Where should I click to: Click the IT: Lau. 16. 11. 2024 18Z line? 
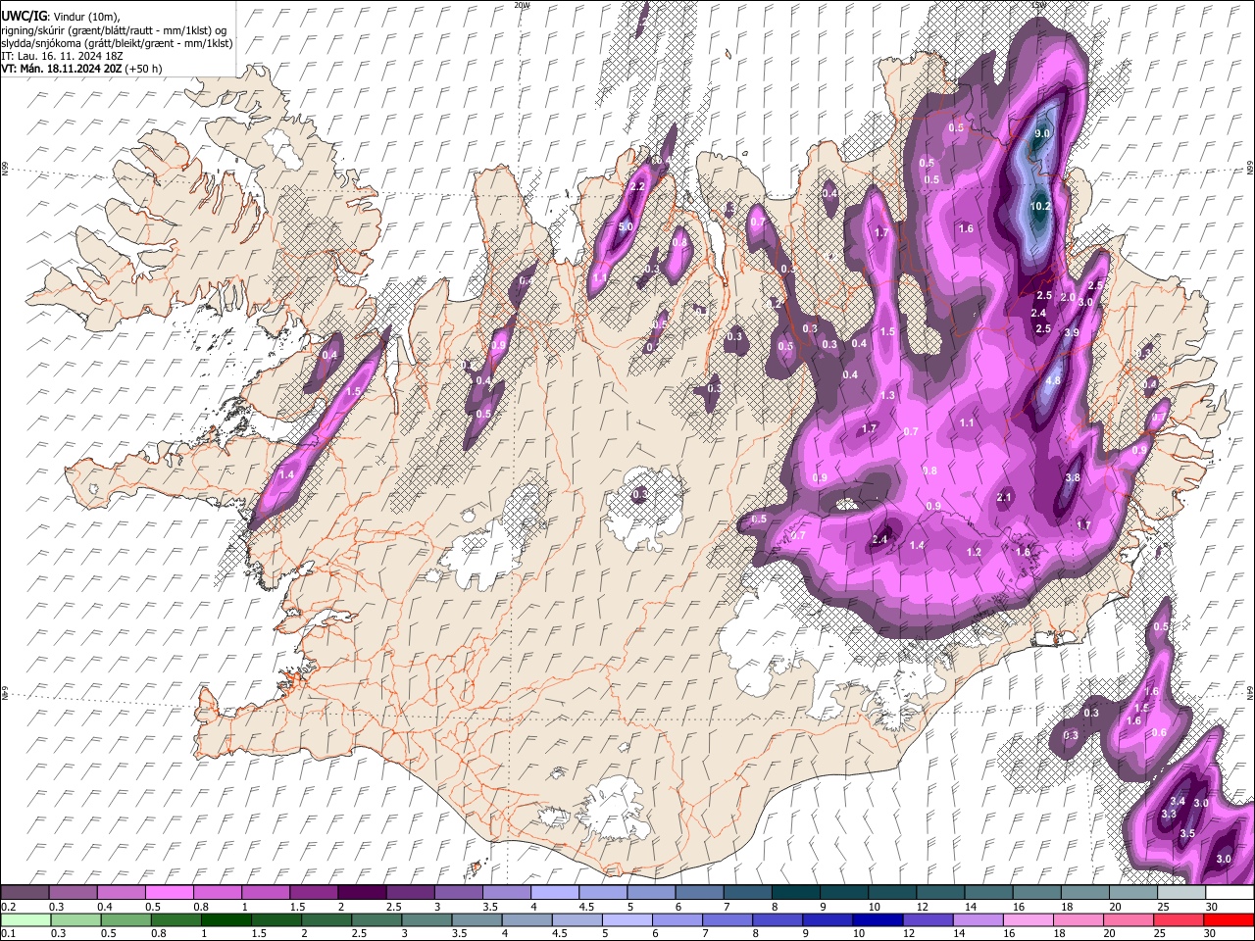click(62, 57)
